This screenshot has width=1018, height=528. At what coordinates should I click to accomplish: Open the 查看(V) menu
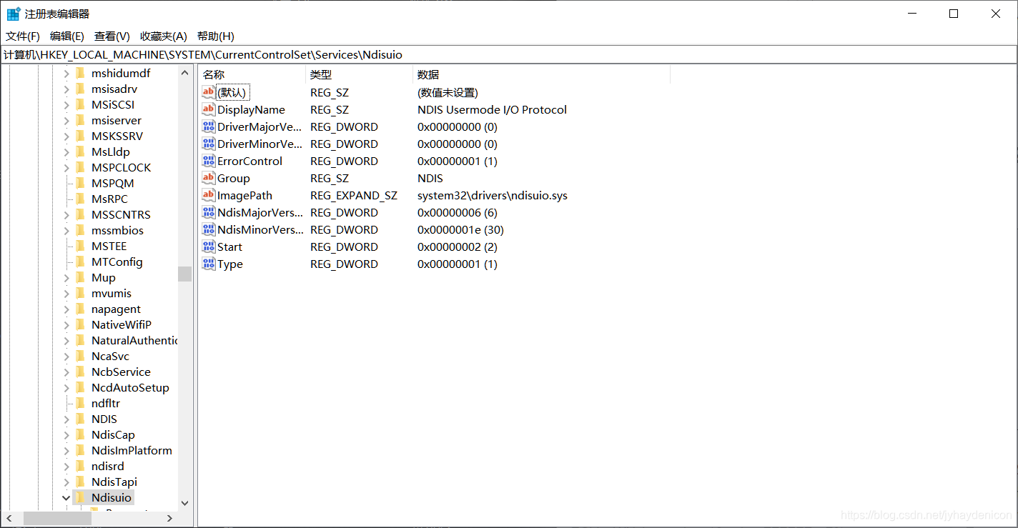pyautogui.click(x=112, y=36)
